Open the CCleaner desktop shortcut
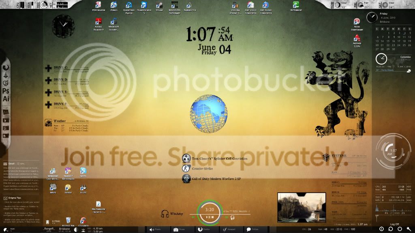The height and width of the screenshot is (233, 415). [83, 222]
